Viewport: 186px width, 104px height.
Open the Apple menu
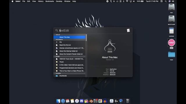pos(12,1)
